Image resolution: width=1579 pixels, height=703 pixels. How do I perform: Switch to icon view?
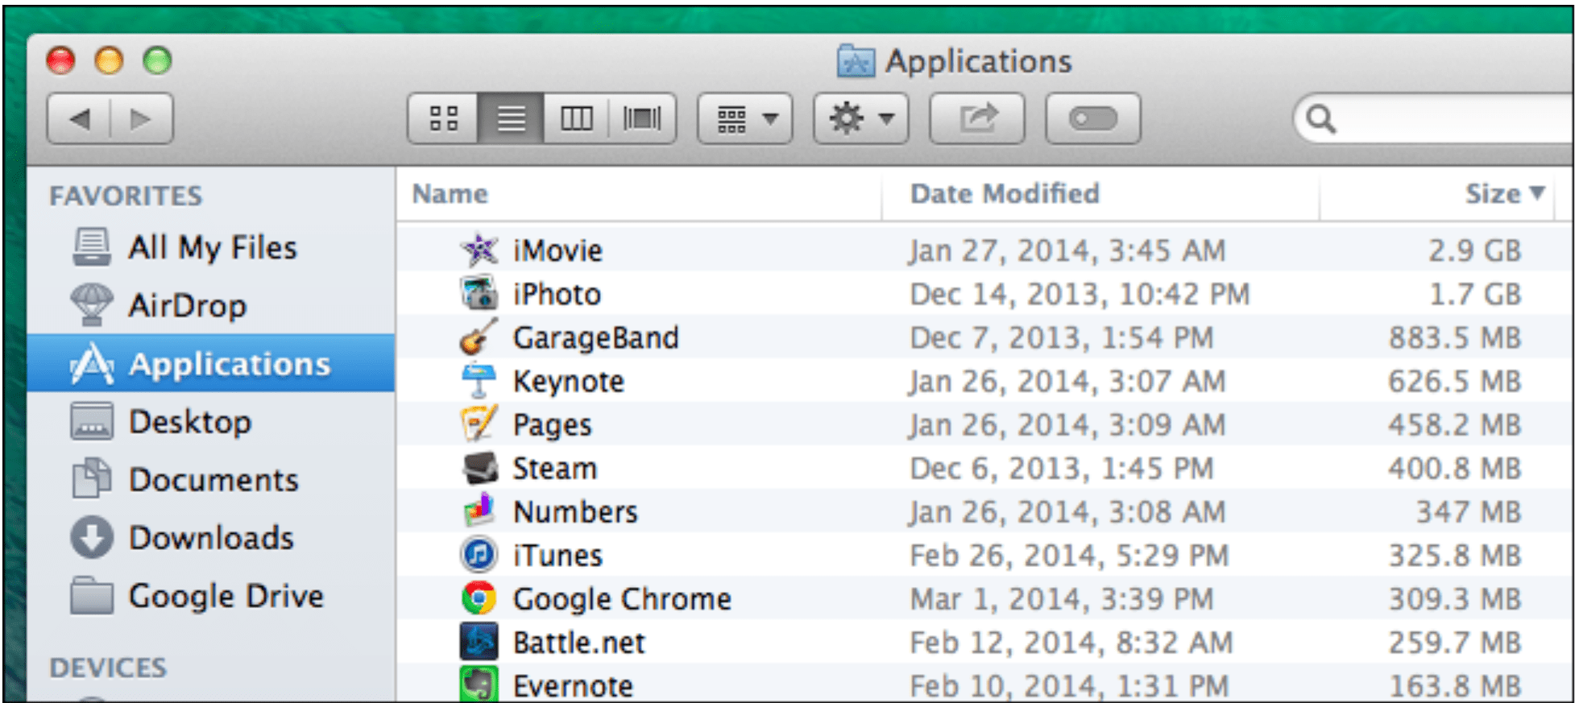tap(443, 118)
